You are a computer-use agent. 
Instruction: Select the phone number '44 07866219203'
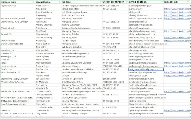click(115, 6)
